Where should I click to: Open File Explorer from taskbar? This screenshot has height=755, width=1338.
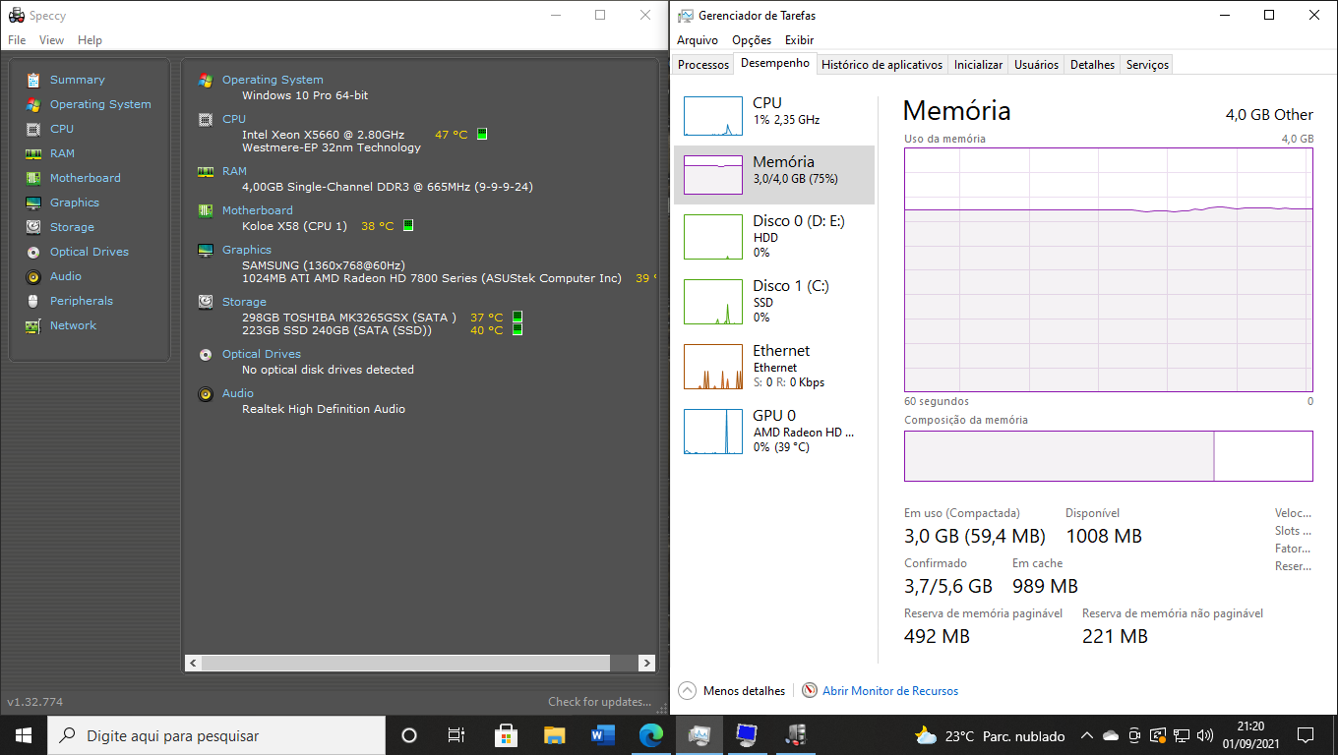555,734
